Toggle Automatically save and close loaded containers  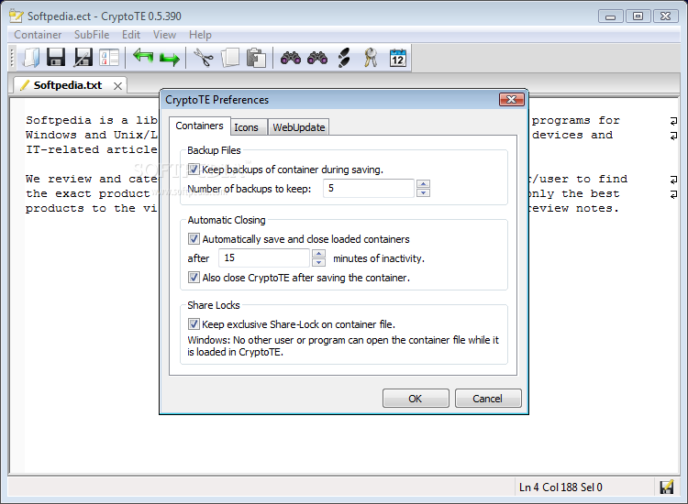click(x=194, y=239)
